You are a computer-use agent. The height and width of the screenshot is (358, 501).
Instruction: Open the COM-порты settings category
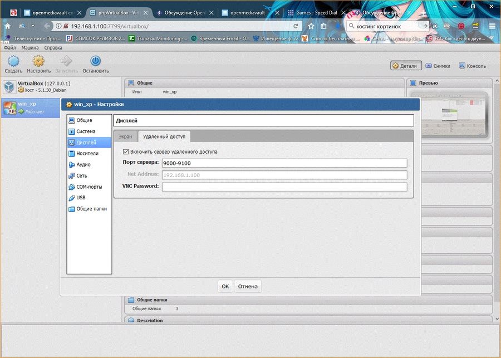click(89, 187)
